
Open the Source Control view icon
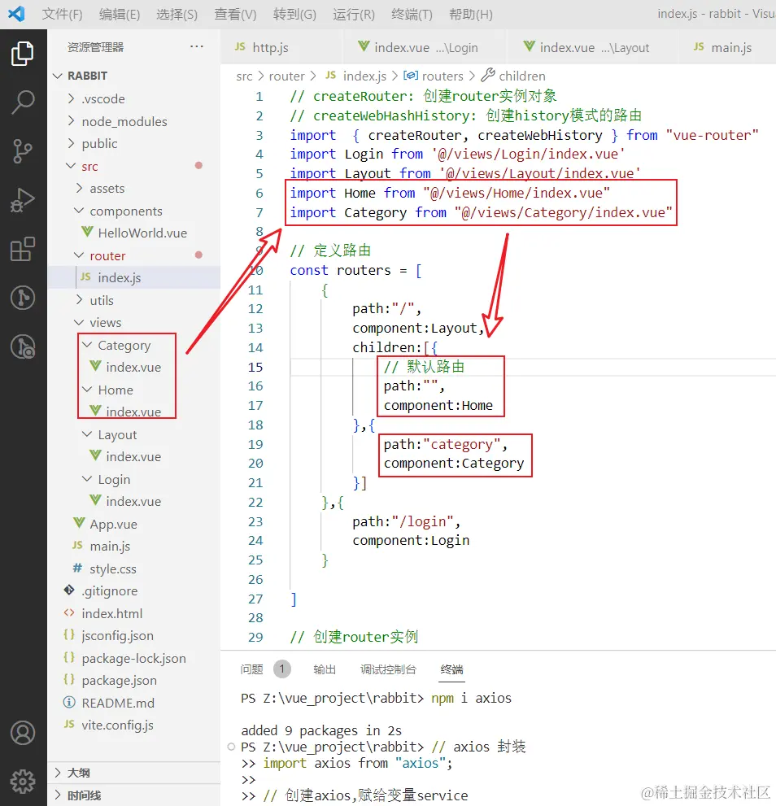23,151
